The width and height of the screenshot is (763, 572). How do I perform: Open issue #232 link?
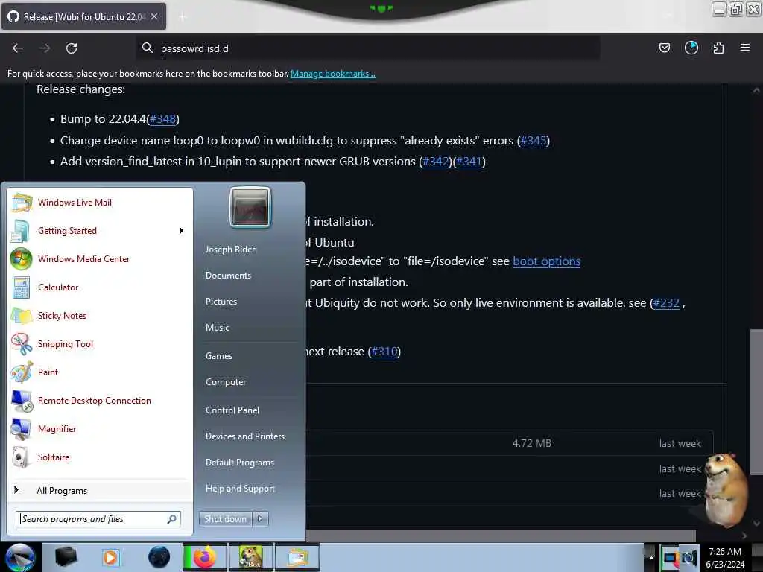666,303
